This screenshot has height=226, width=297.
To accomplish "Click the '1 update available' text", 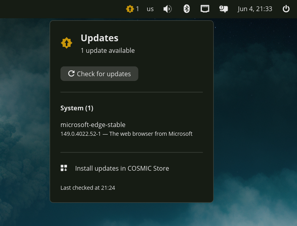I will coord(108,51).
